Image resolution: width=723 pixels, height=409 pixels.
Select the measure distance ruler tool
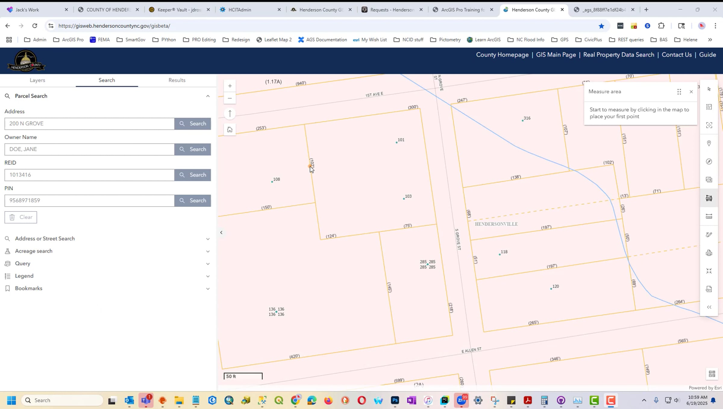click(709, 216)
